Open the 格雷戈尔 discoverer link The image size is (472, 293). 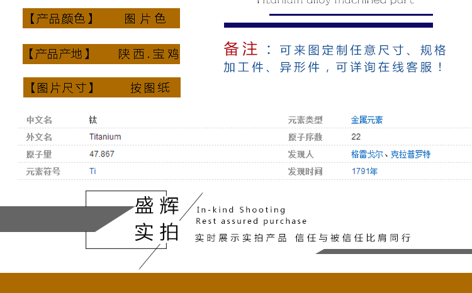[366, 154]
